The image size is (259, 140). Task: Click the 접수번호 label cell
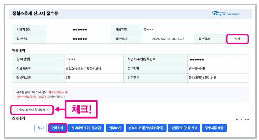pos(29,39)
